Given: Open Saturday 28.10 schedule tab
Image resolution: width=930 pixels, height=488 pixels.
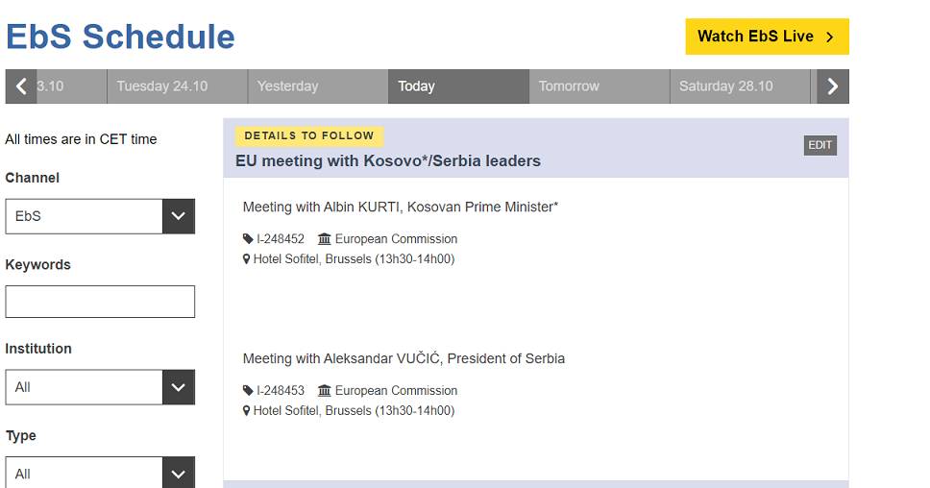Looking at the screenshot, I should 740,86.
